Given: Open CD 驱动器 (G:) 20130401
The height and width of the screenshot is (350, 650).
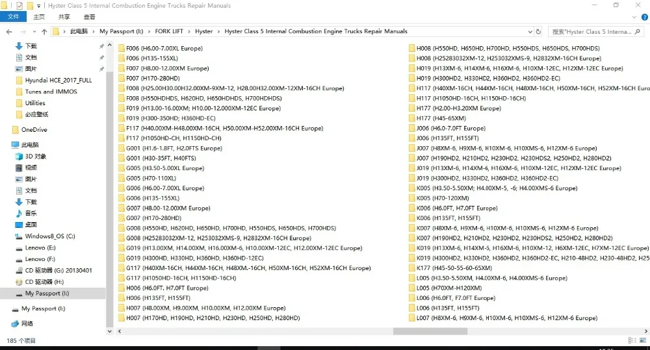Looking at the screenshot, I should click(58, 271).
